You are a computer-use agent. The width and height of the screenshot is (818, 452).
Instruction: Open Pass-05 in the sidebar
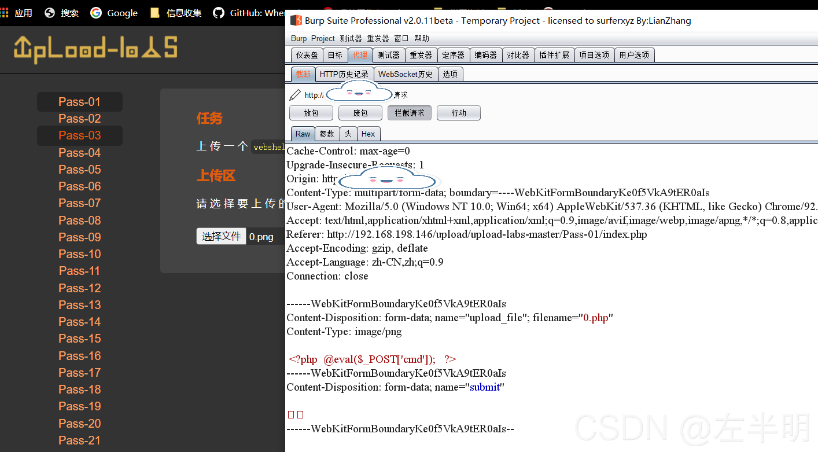click(80, 170)
